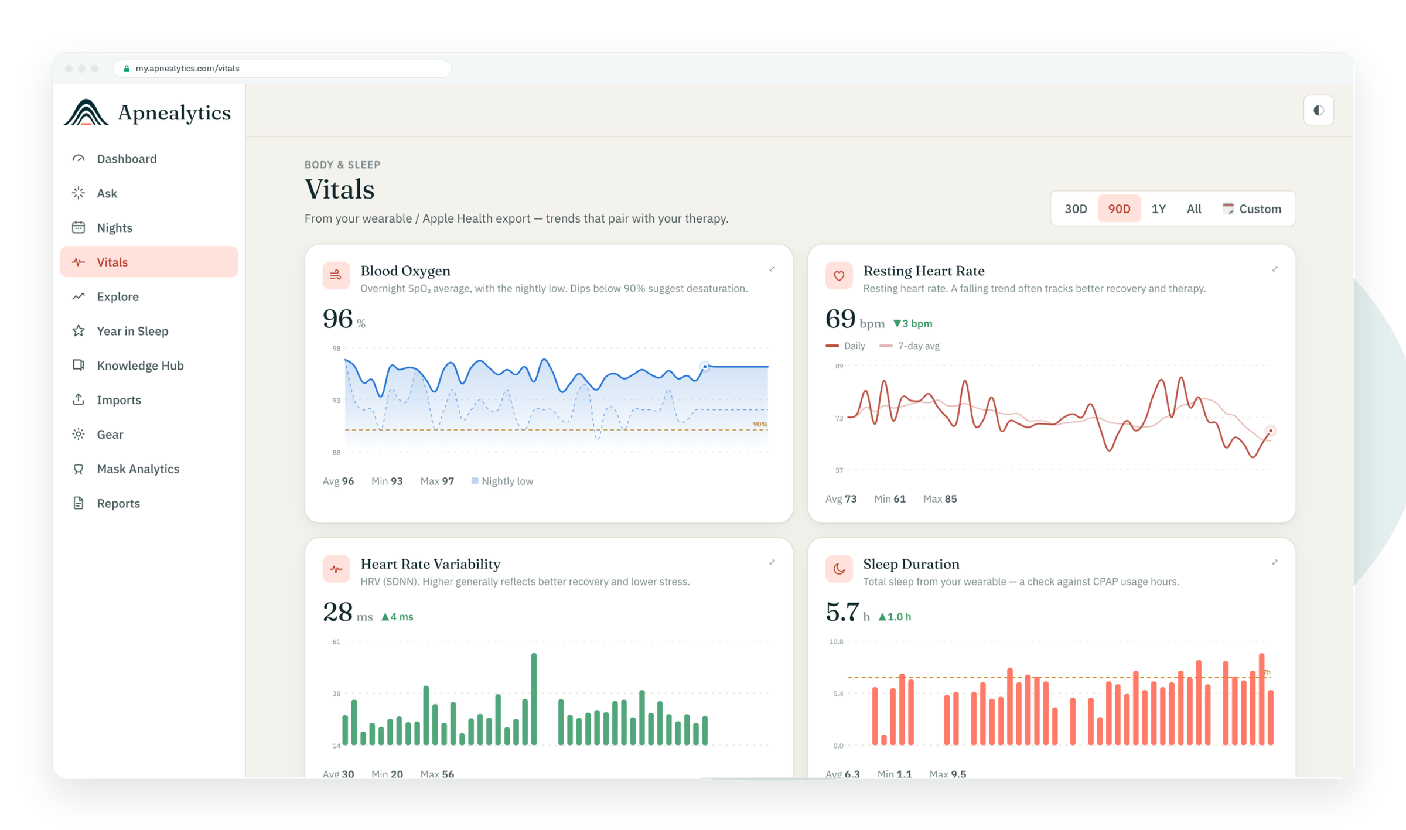Expand the Sleep Duration card

[x=1275, y=562]
